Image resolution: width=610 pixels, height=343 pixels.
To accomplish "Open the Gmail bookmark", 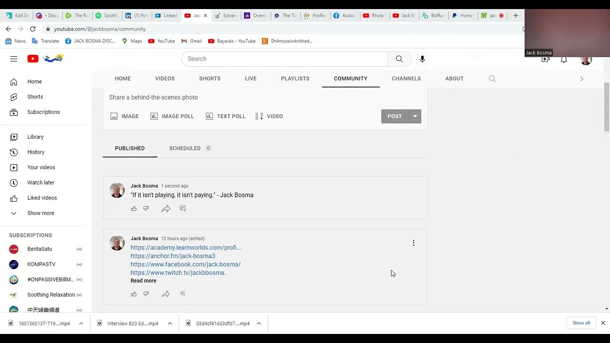I will 192,41.
